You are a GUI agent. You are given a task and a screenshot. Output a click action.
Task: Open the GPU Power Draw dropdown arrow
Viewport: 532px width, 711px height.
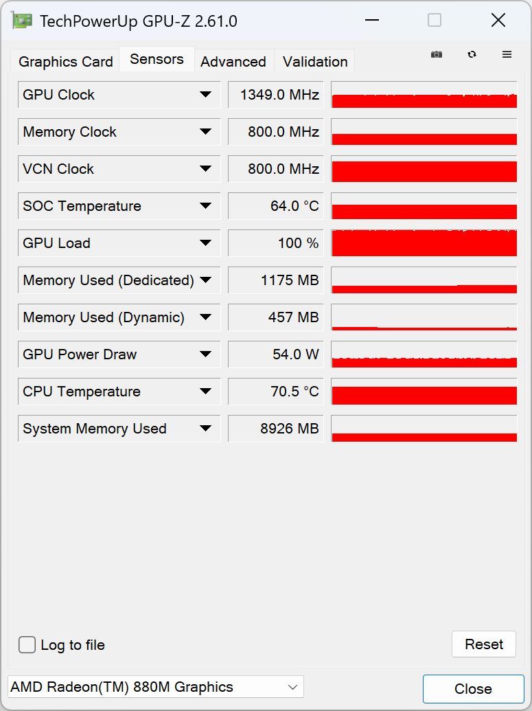(205, 354)
